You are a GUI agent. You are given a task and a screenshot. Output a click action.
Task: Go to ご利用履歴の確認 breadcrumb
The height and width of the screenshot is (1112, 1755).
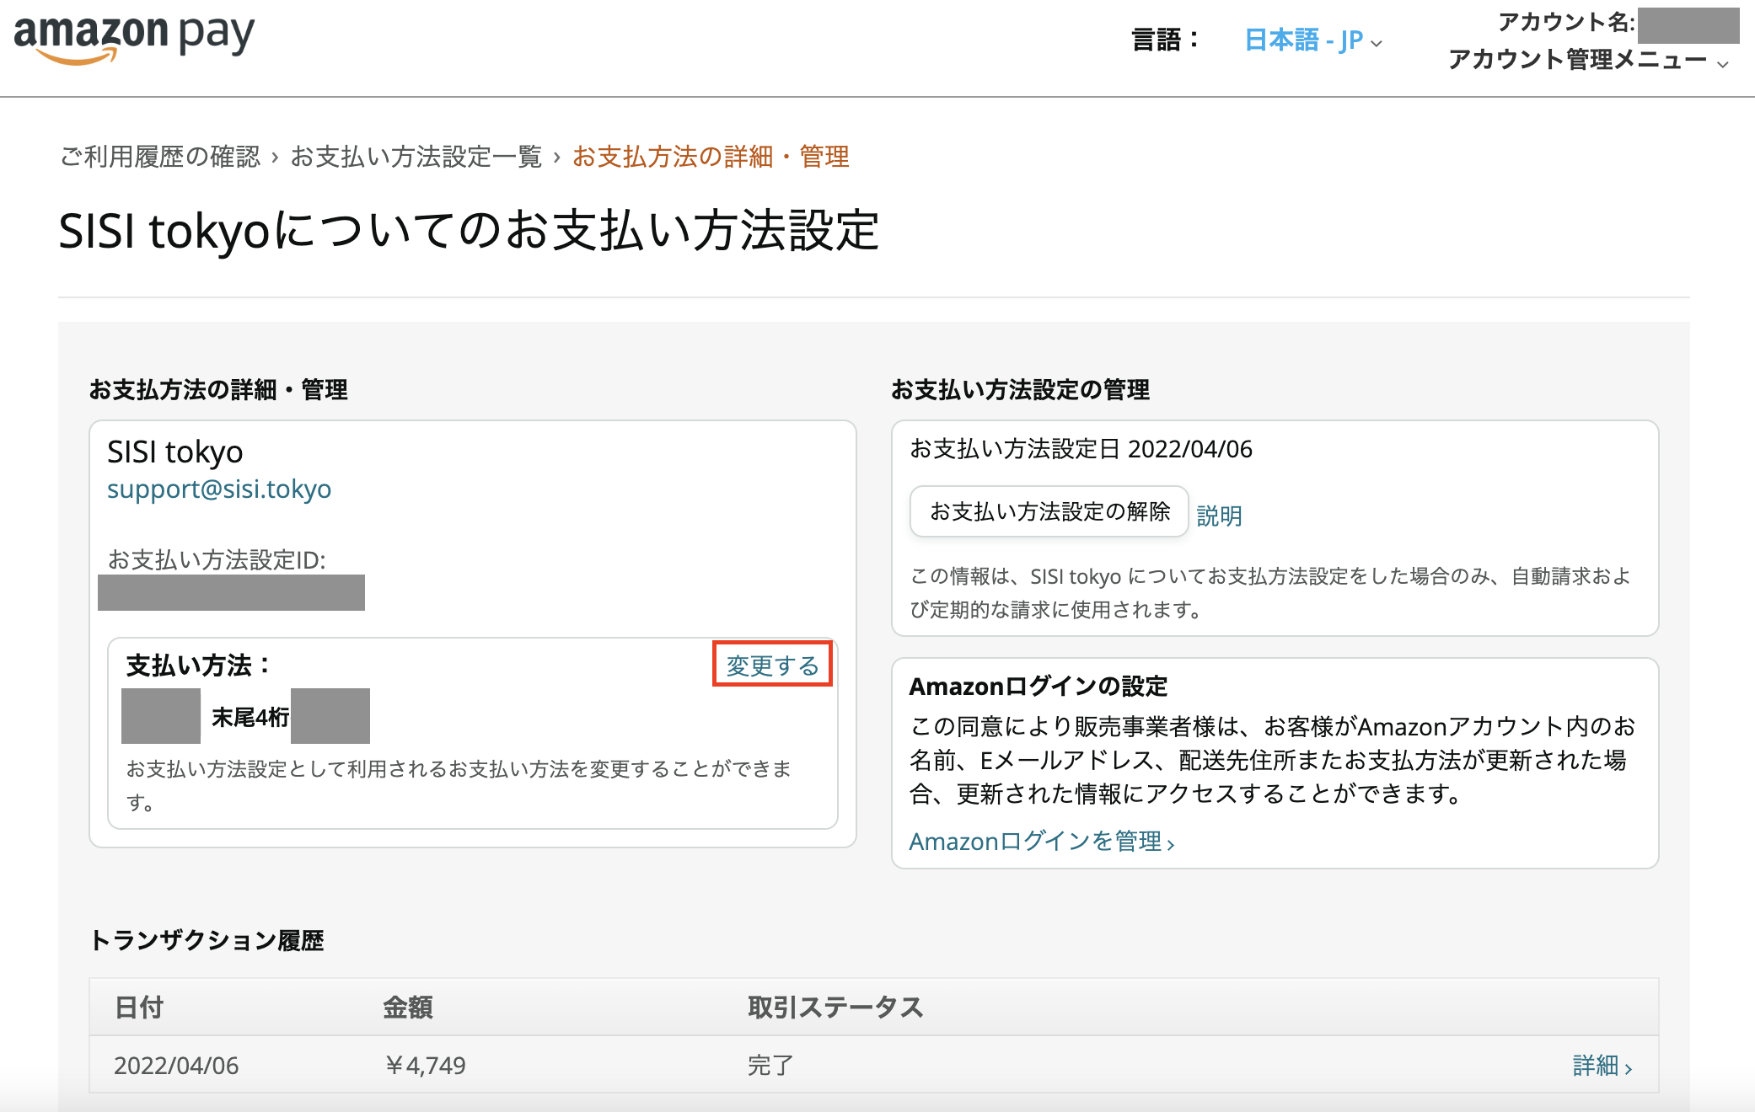pyautogui.click(x=160, y=157)
